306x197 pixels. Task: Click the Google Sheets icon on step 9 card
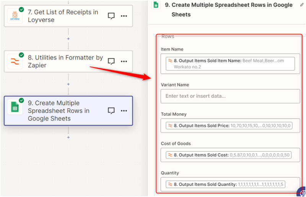15,107
